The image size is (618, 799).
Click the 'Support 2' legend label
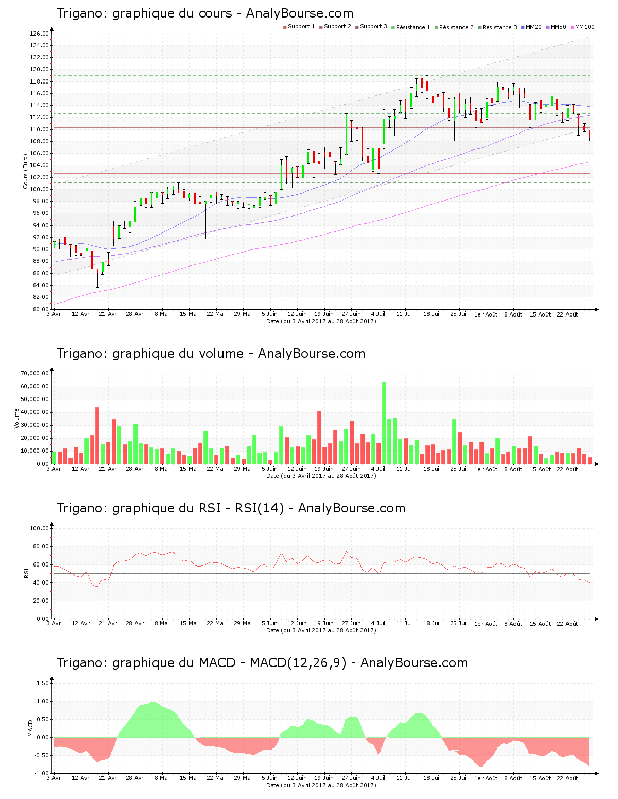point(337,27)
